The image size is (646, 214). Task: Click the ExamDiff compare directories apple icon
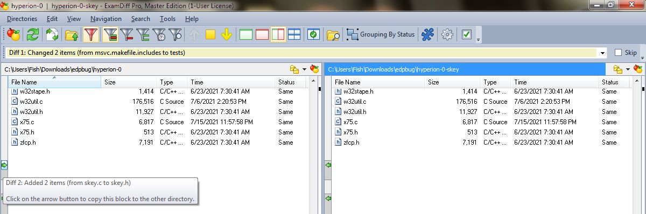coord(13,35)
